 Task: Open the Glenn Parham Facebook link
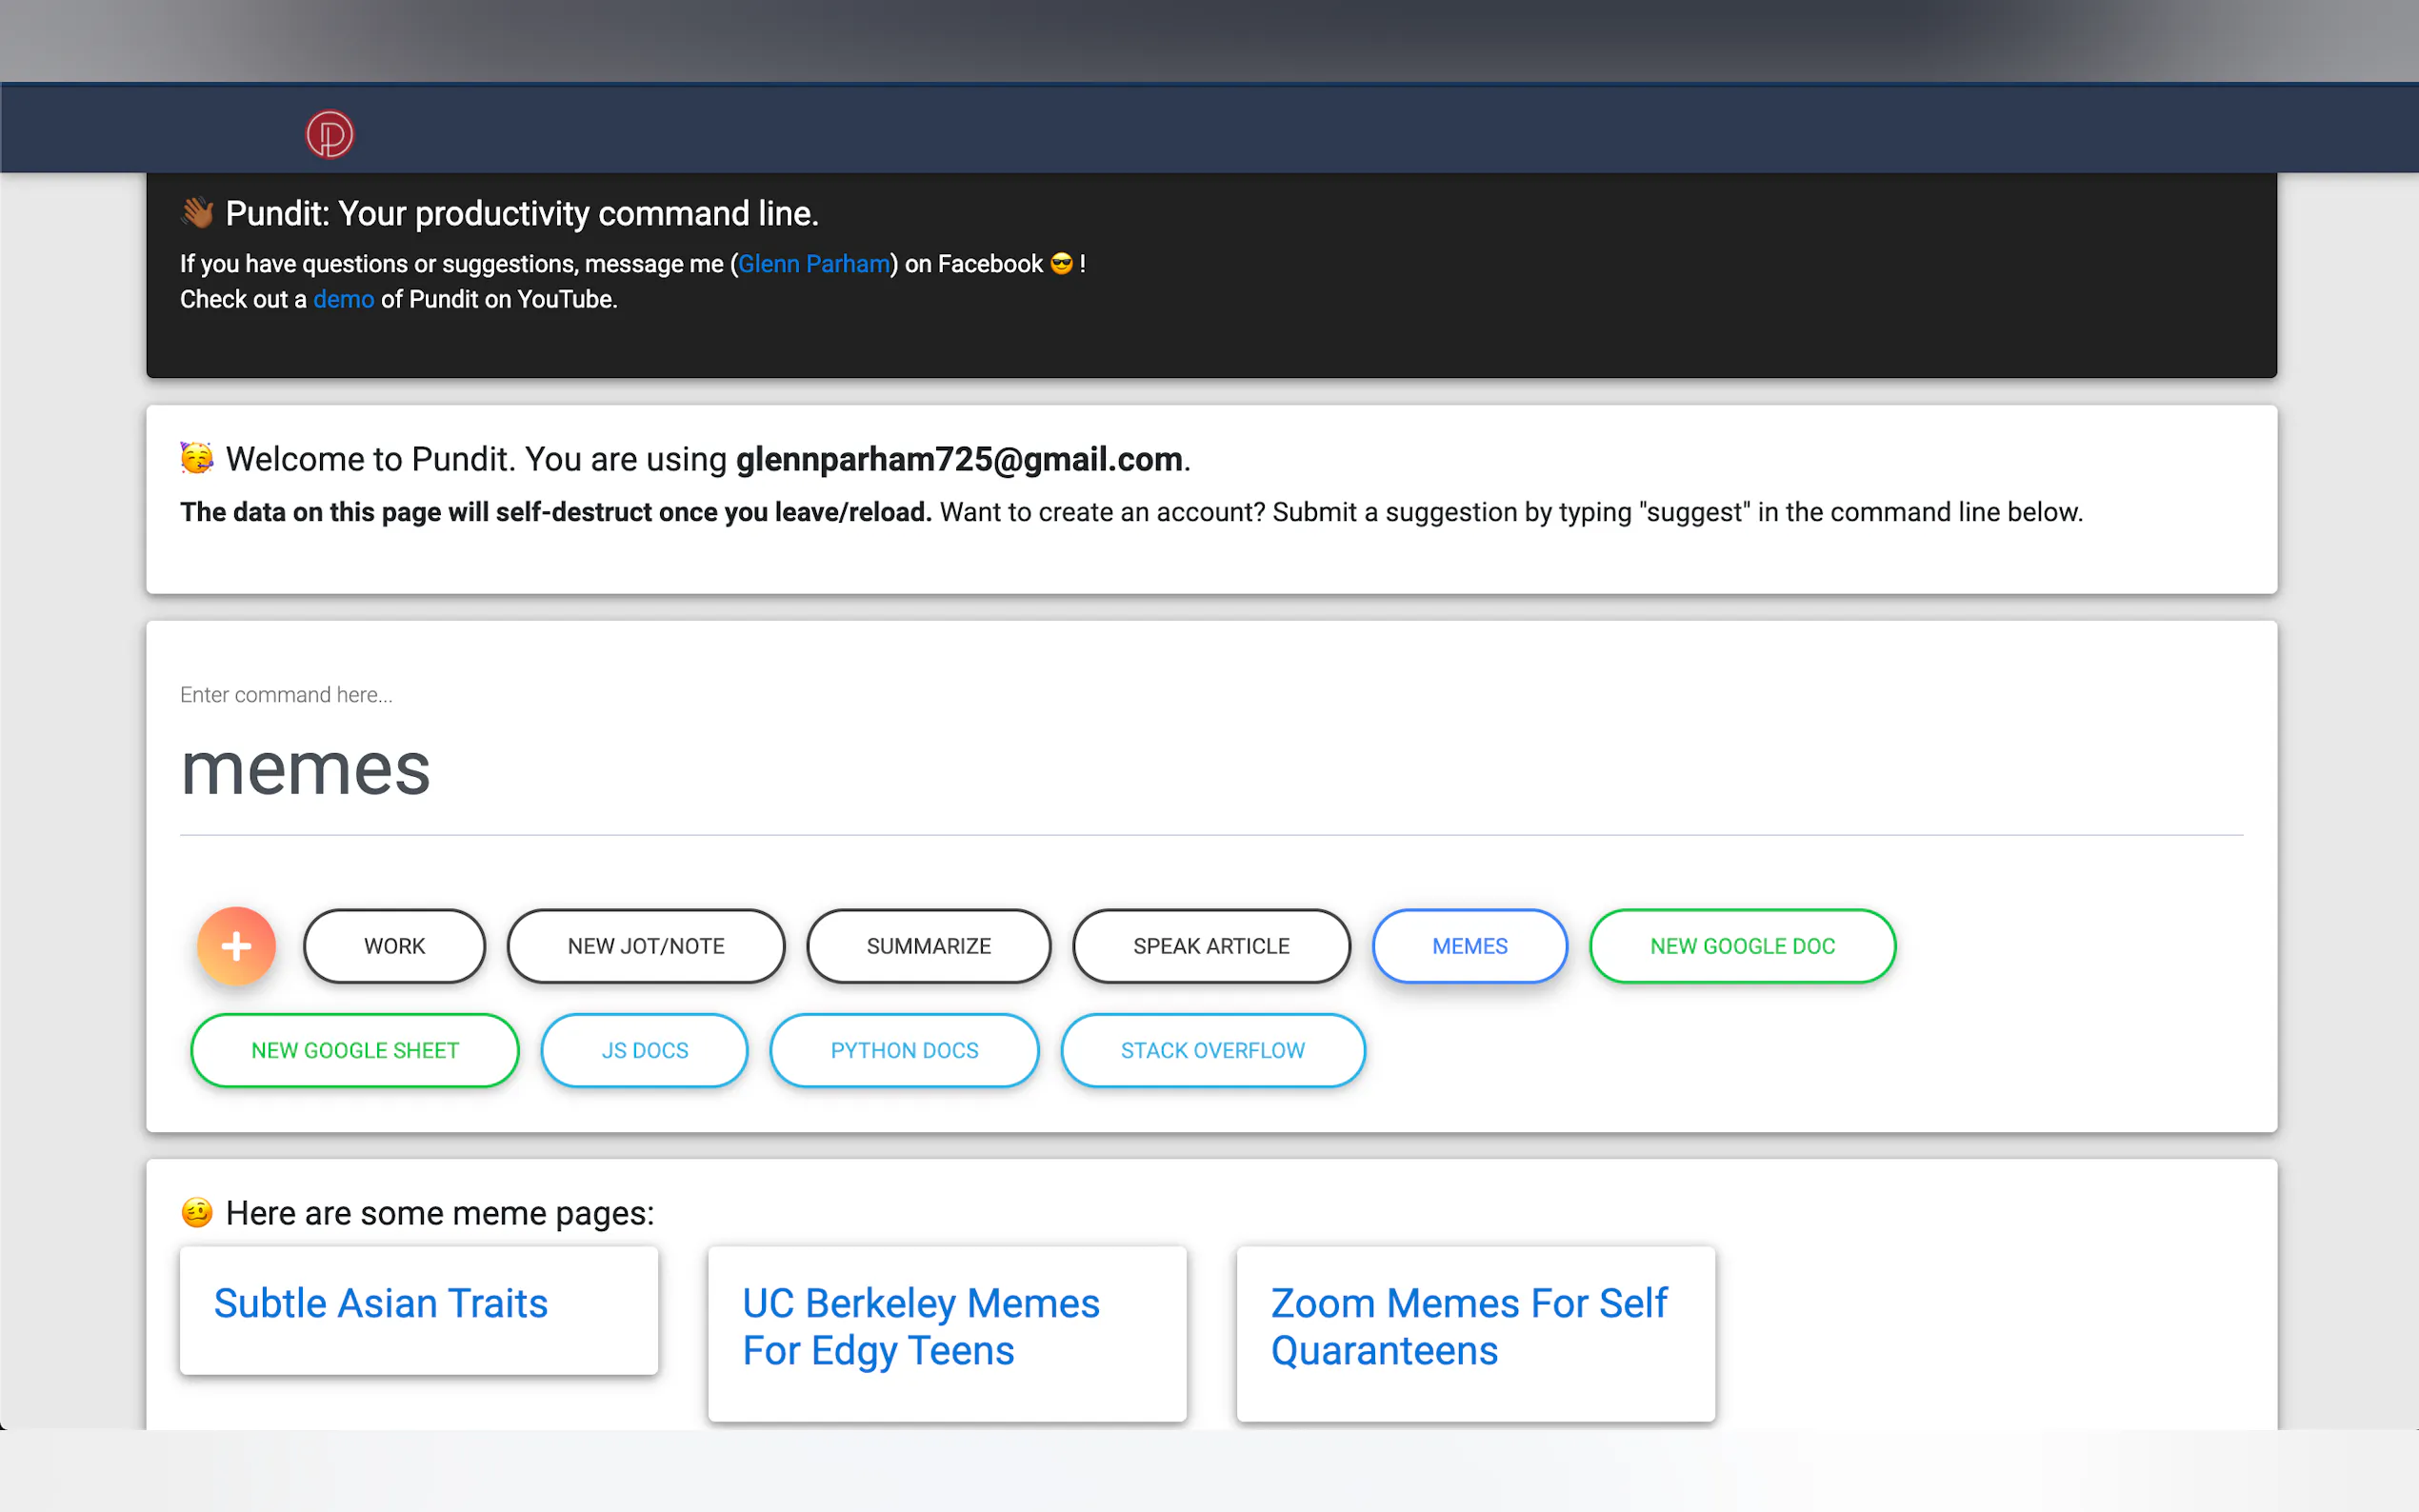coord(814,264)
